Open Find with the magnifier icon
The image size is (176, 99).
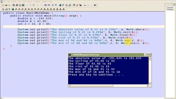point(74,5)
